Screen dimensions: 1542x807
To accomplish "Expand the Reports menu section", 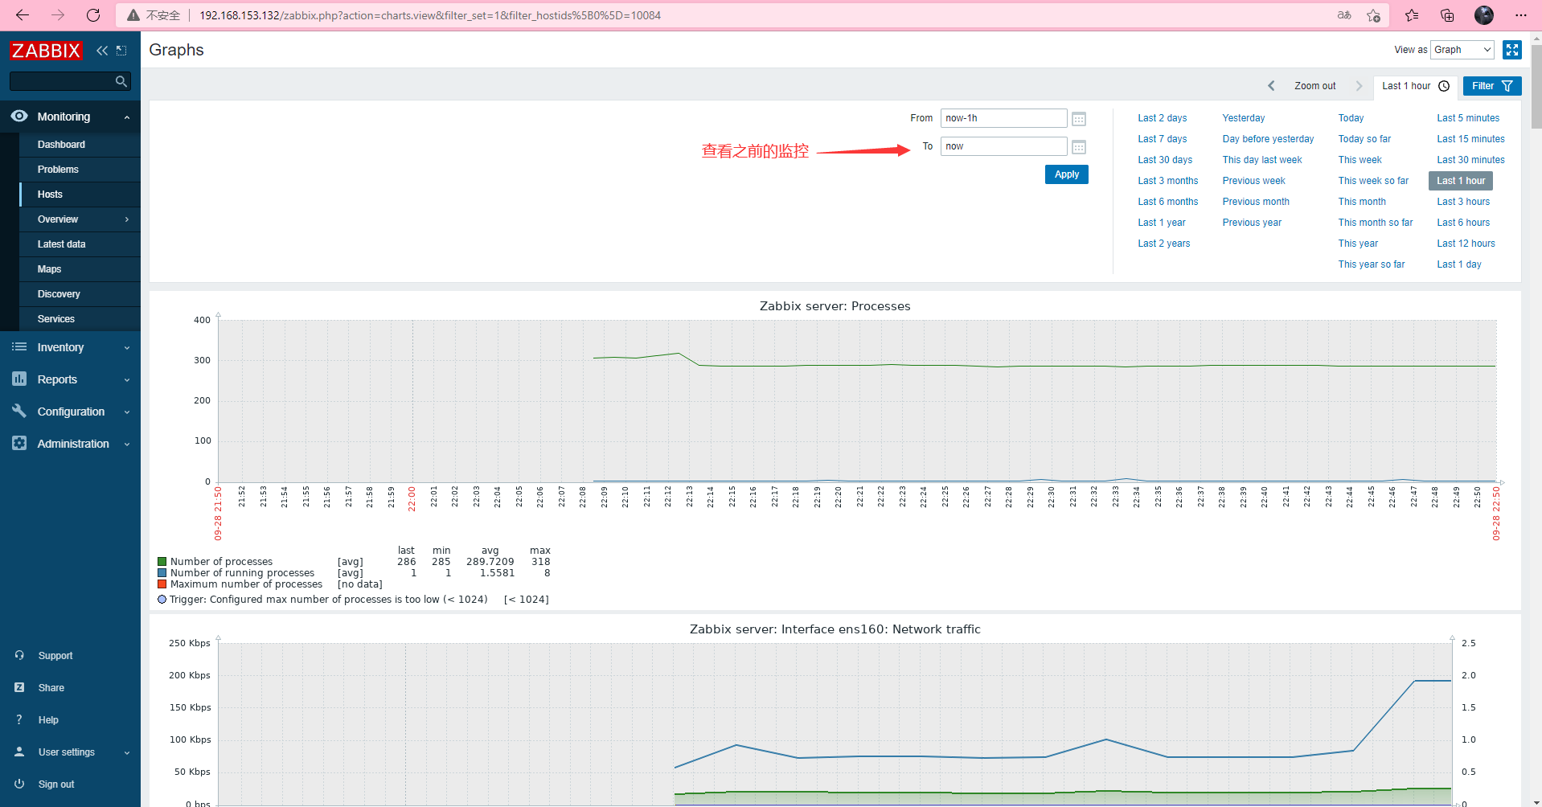I will 127,380.
